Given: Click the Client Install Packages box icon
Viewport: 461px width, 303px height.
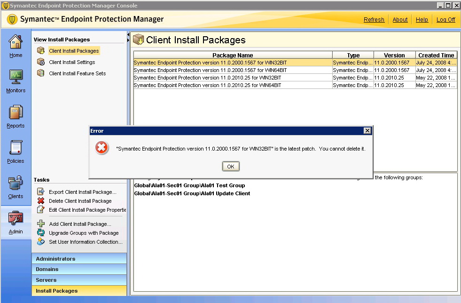Looking at the screenshot, I should (x=41, y=51).
